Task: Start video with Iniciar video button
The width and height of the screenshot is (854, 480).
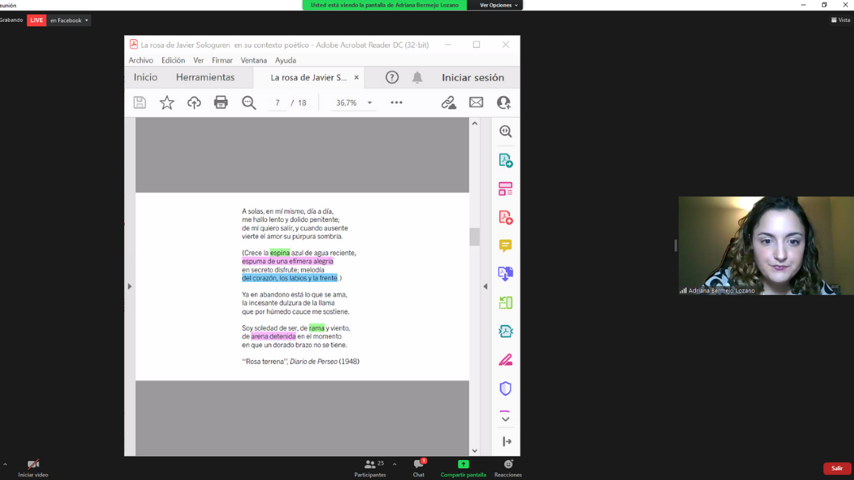Action: click(33, 468)
